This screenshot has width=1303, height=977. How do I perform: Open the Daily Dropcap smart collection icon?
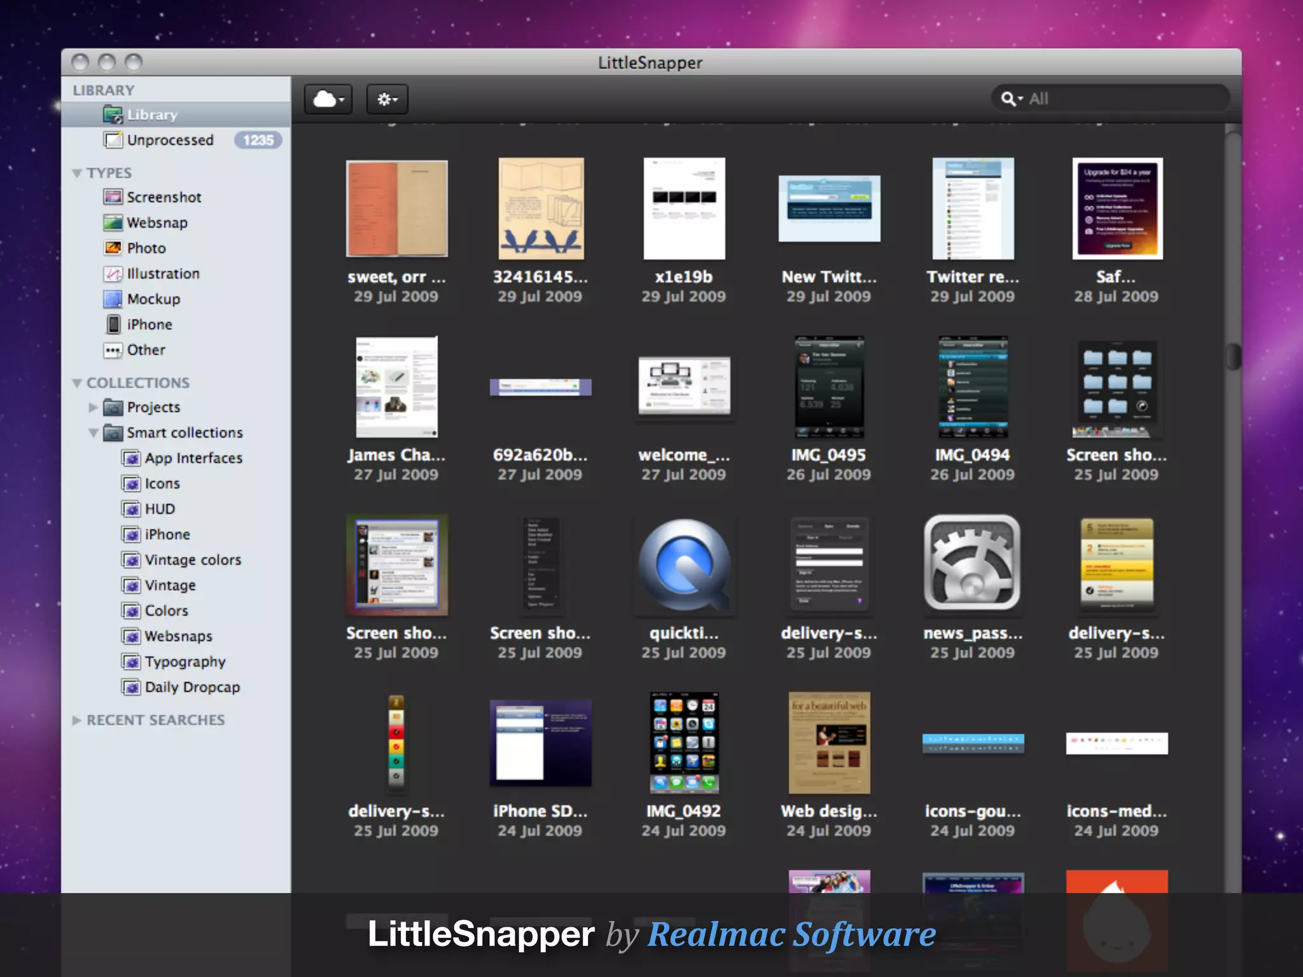pyautogui.click(x=131, y=687)
